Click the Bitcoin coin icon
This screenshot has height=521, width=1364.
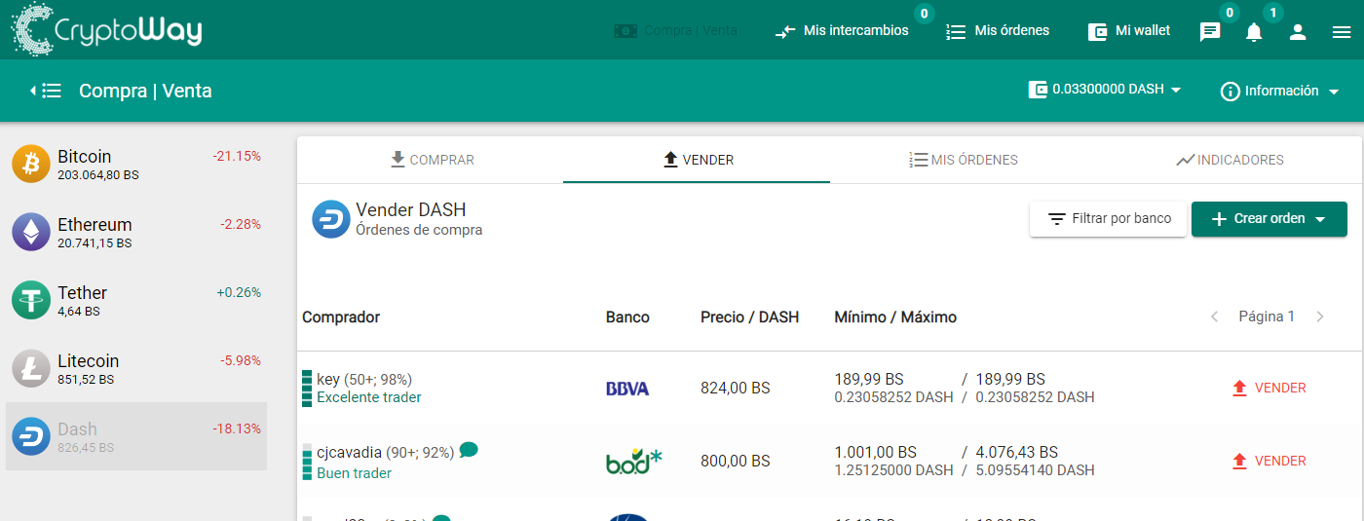pos(31,164)
